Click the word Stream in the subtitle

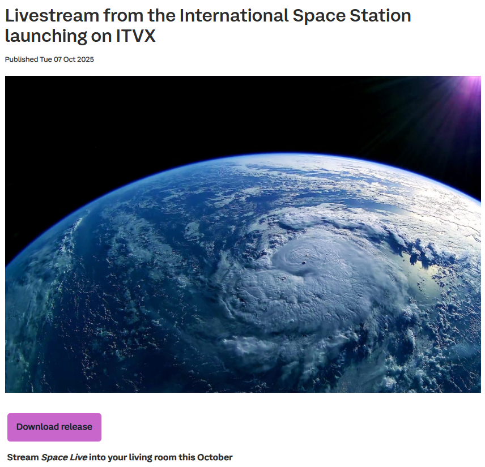click(x=23, y=457)
